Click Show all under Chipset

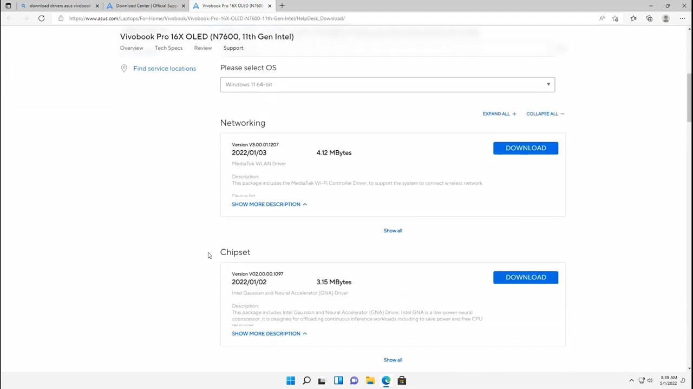pos(393,360)
